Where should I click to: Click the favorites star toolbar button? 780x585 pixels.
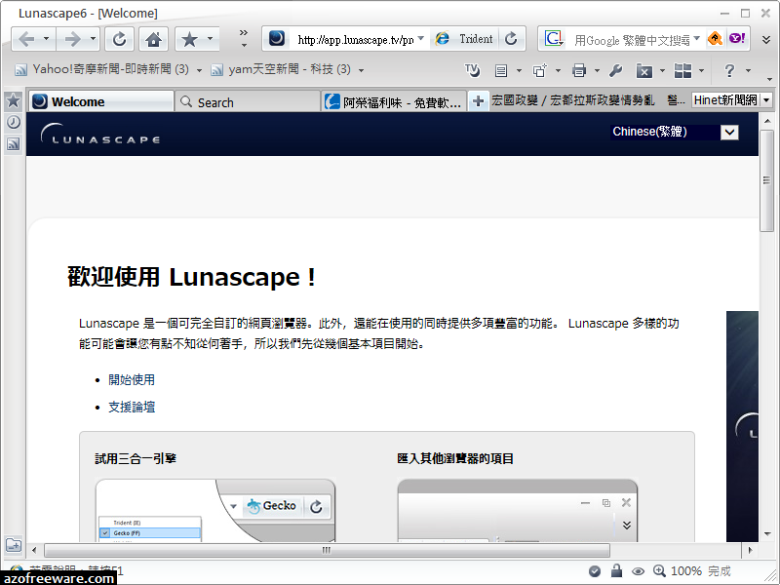point(189,39)
